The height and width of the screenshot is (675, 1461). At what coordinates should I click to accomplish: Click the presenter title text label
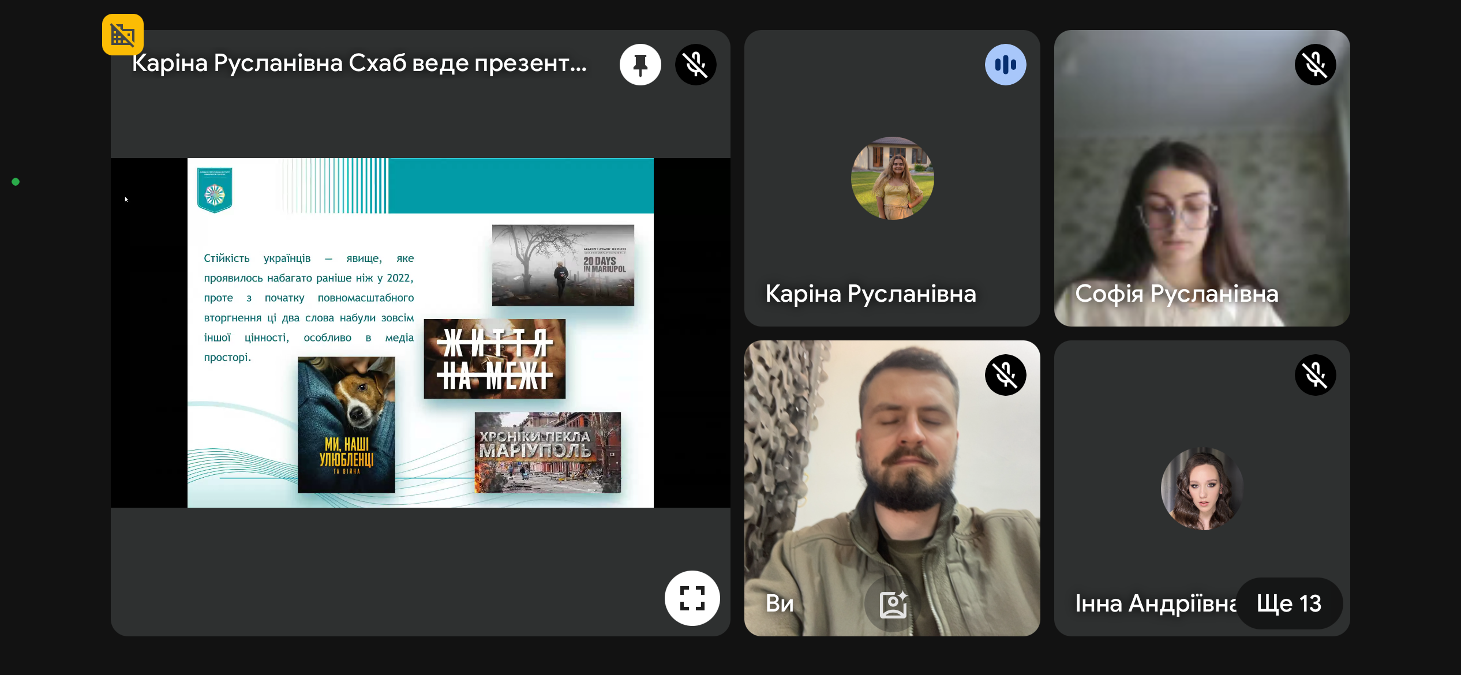(359, 63)
